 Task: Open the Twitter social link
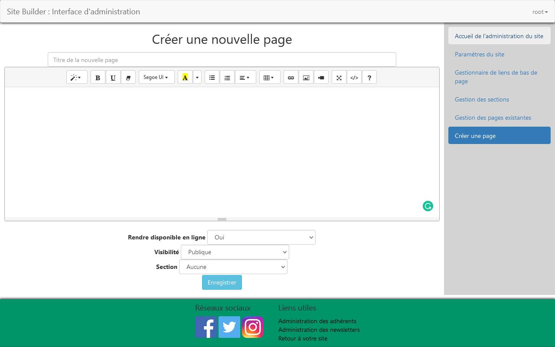(x=229, y=327)
